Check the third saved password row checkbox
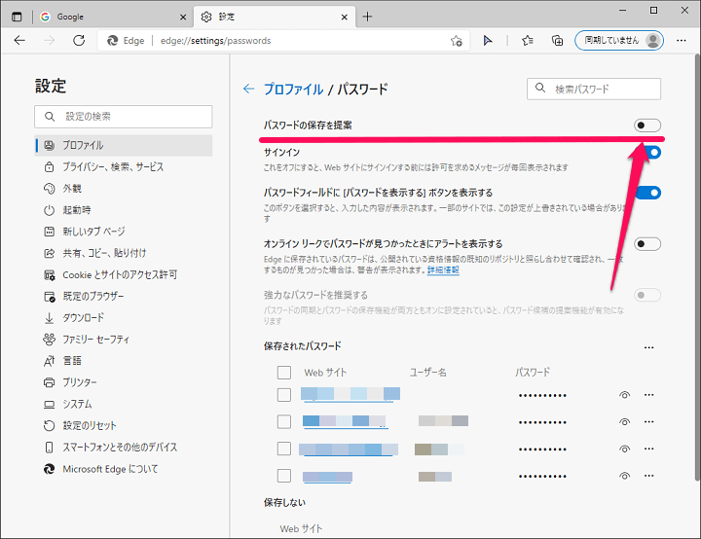Viewport: 701px width, 539px height. pyautogui.click(x=284, y=449)
